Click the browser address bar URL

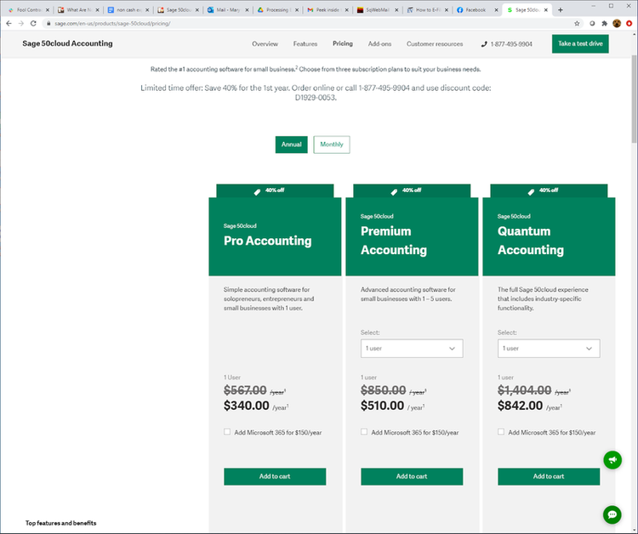tap(112, 24)
